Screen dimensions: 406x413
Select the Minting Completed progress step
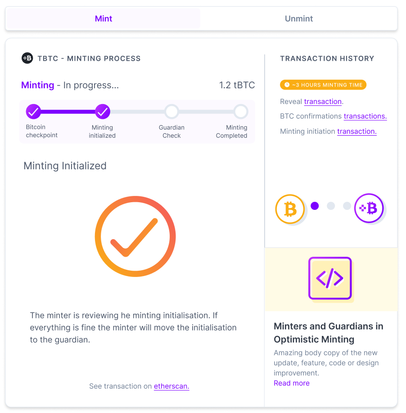(x=241, y=111)
